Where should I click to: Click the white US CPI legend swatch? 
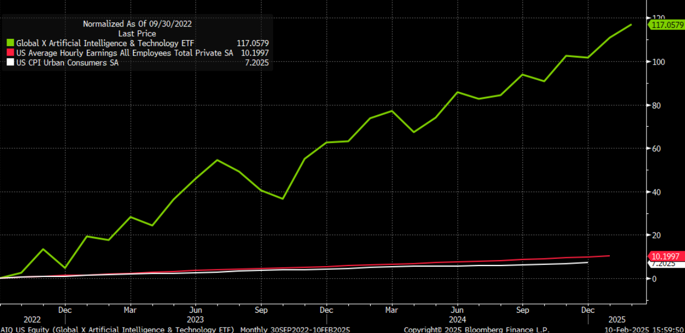[10, 63]
